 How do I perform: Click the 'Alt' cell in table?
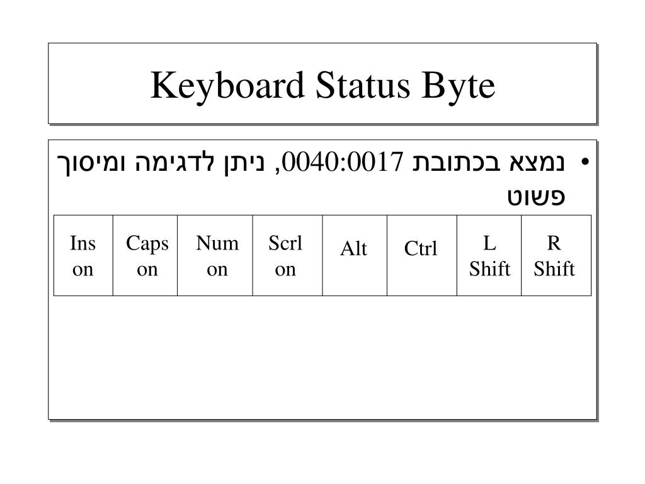[x=355, y=255]
